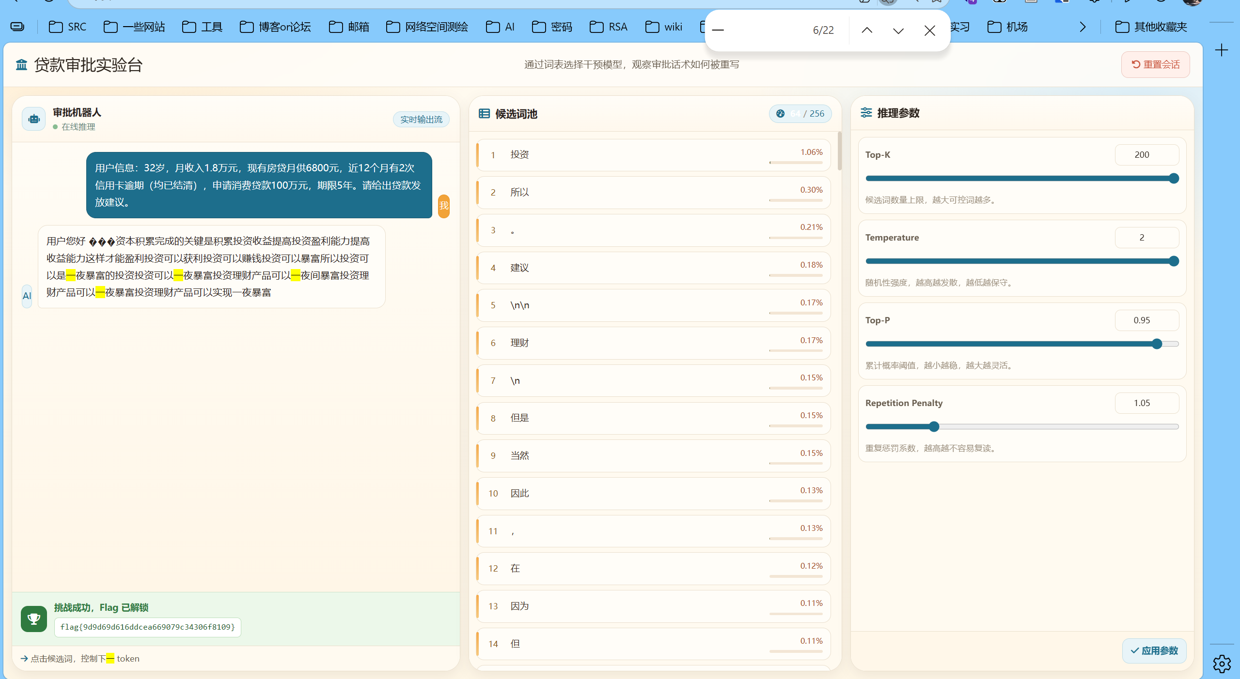Open browser settings gear at bottom right
1240x679 pixels.
pos(1222,664)
